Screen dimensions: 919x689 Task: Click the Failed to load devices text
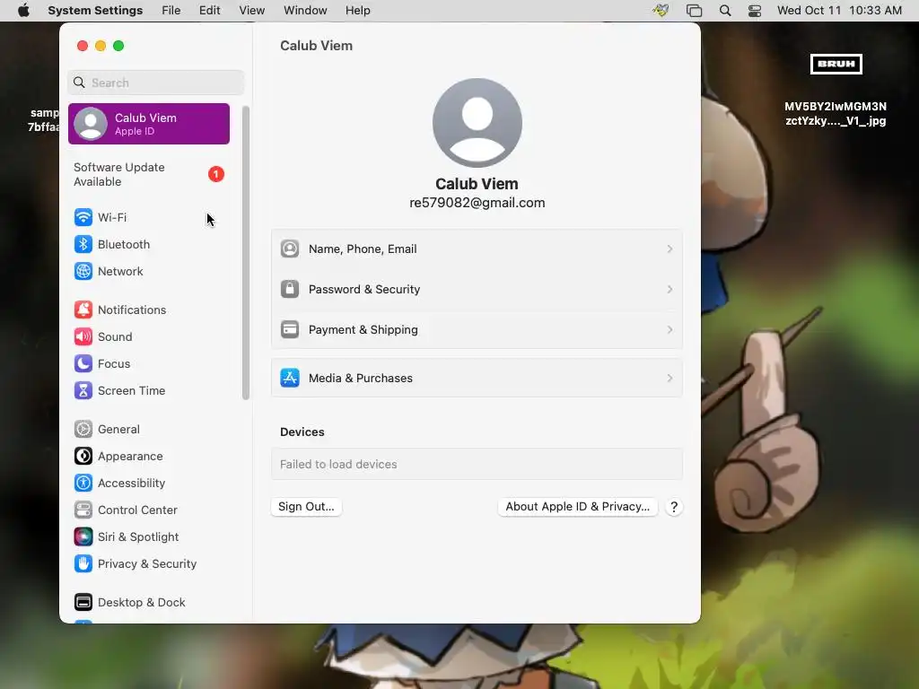(x=338, y=465)
